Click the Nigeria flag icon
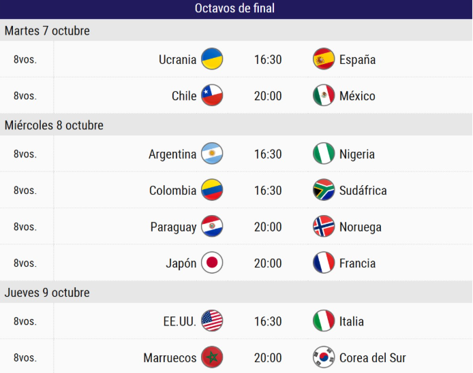The image size is (473, 373). 324,155
